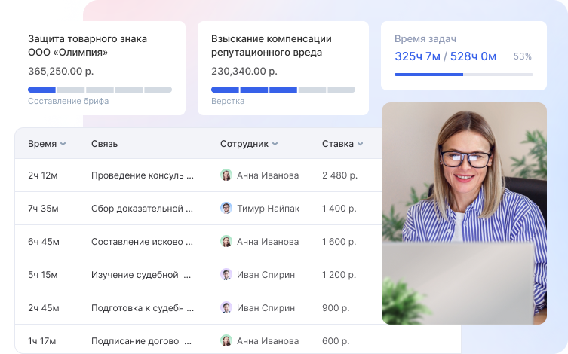Click the photo of the woman with glasses

pyautogui.click(x=464, y=213)
